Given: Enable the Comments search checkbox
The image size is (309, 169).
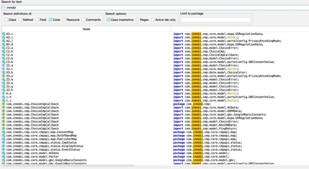Looking at the screenshot, I should coord(84,20).
